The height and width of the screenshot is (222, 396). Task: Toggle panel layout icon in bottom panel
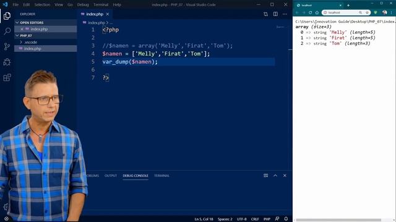265,175
